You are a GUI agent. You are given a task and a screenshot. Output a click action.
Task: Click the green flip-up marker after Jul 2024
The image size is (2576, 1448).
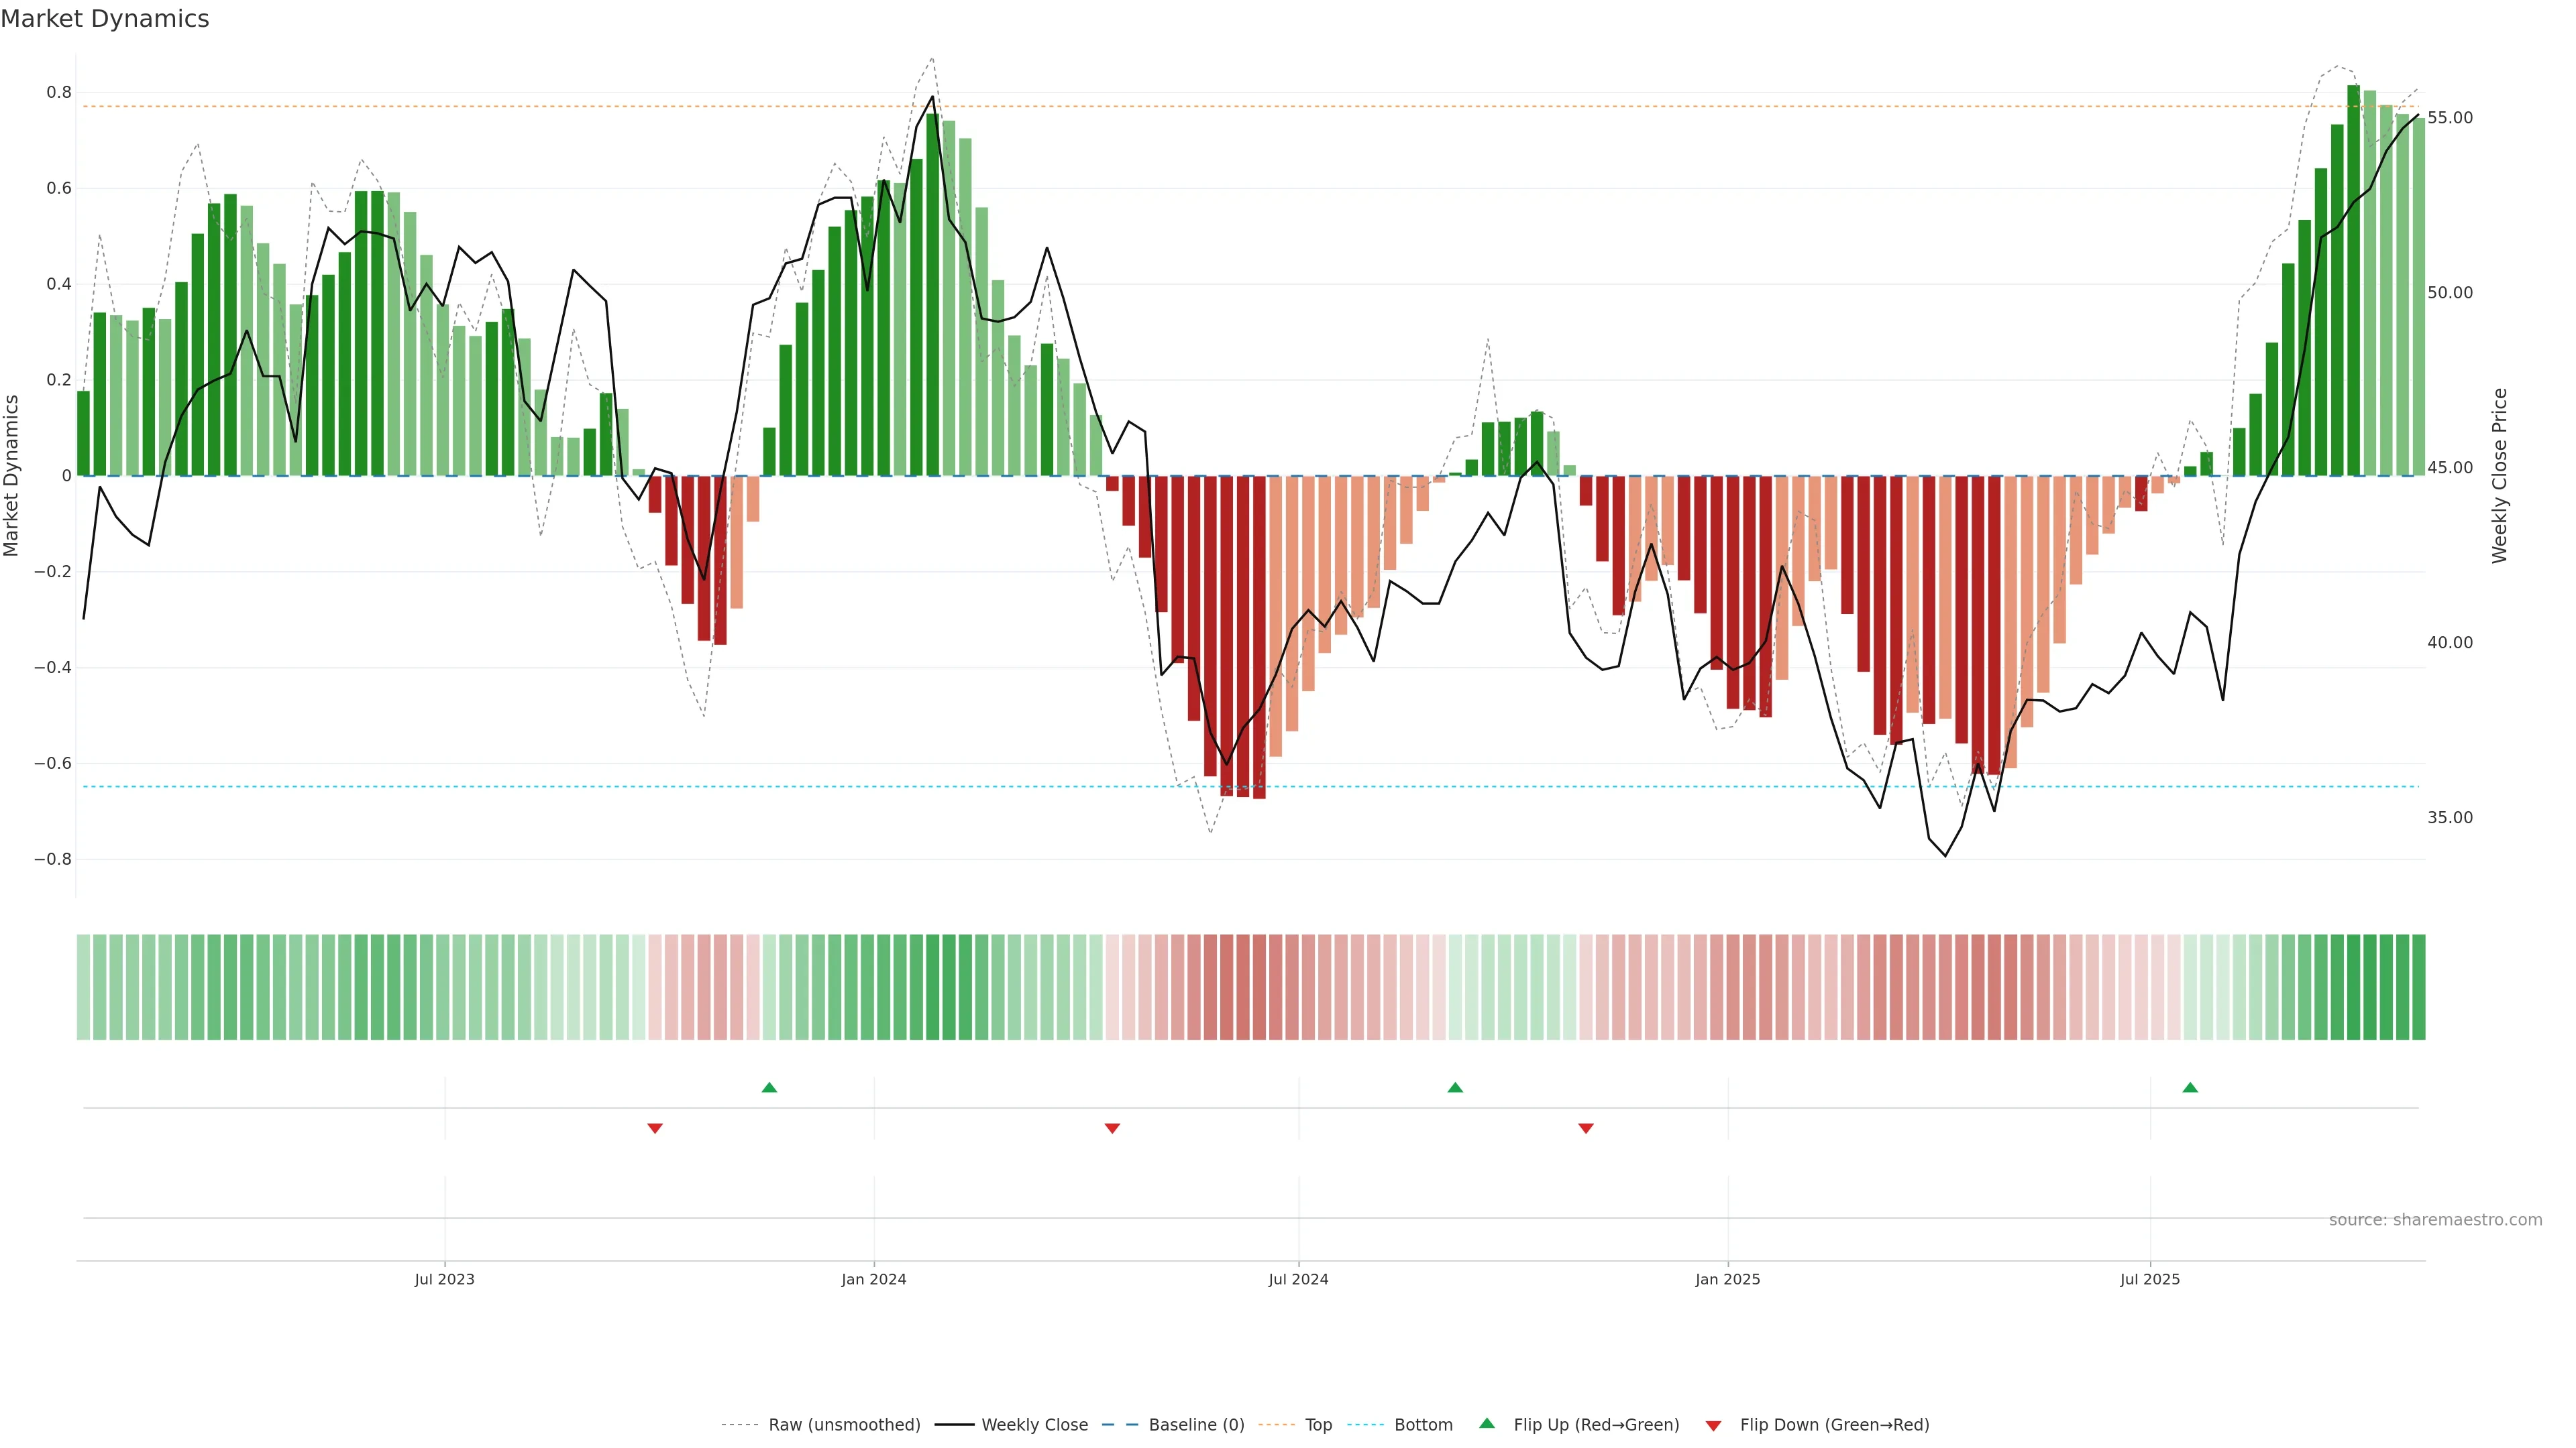click(x=1455, y=1087)
